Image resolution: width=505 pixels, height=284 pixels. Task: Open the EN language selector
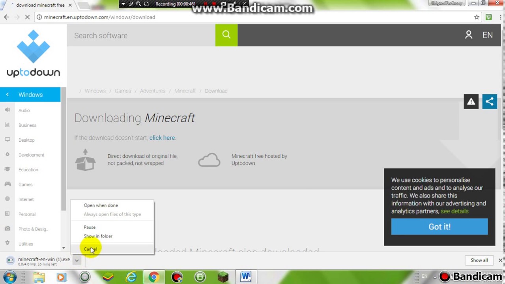(488, 35)
